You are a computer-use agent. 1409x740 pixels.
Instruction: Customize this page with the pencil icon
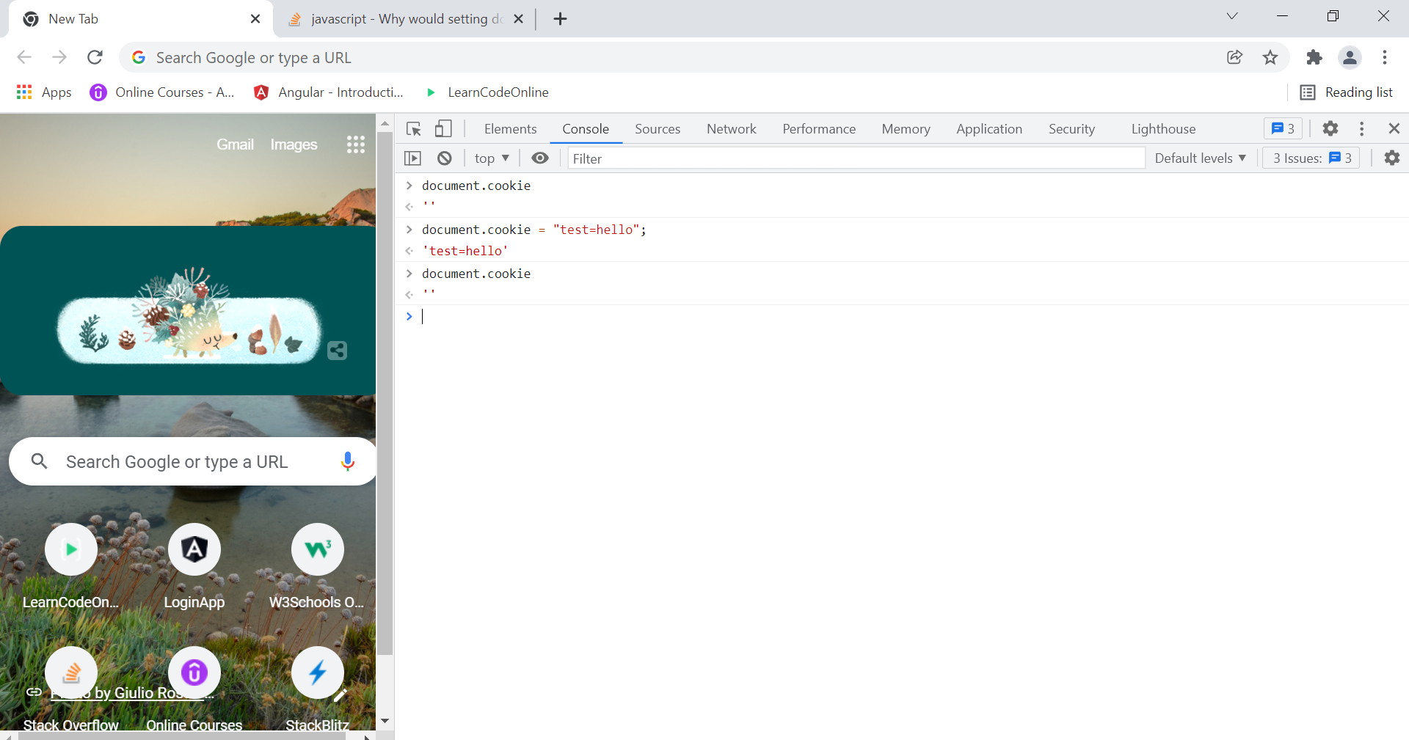coord(340,695)
